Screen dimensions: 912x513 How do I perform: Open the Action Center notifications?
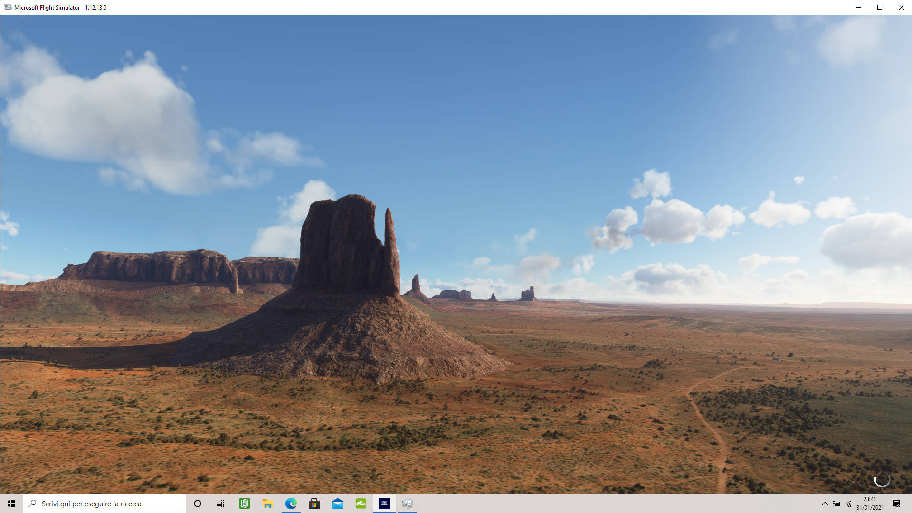896,503
